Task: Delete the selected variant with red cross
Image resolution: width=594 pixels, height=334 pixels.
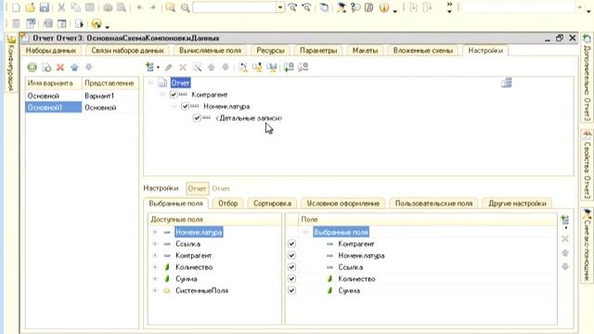Action: (x=60, y=68)
